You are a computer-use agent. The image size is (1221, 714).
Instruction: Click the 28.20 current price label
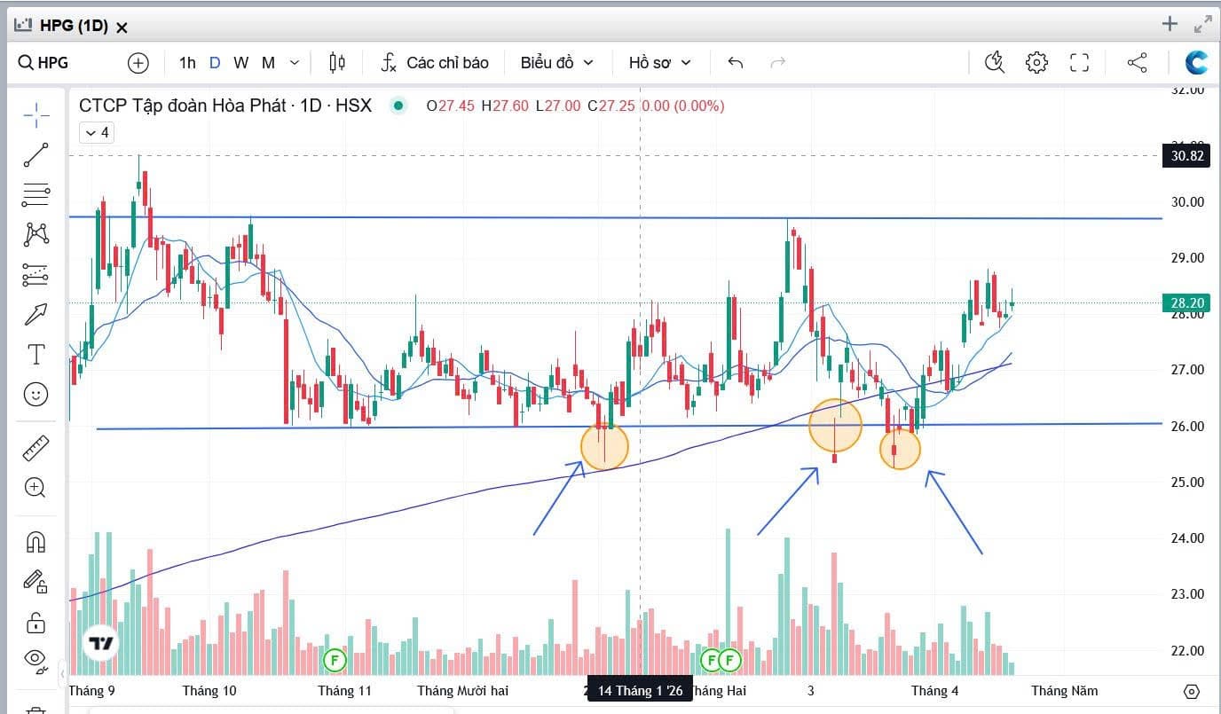point(1186,303)
